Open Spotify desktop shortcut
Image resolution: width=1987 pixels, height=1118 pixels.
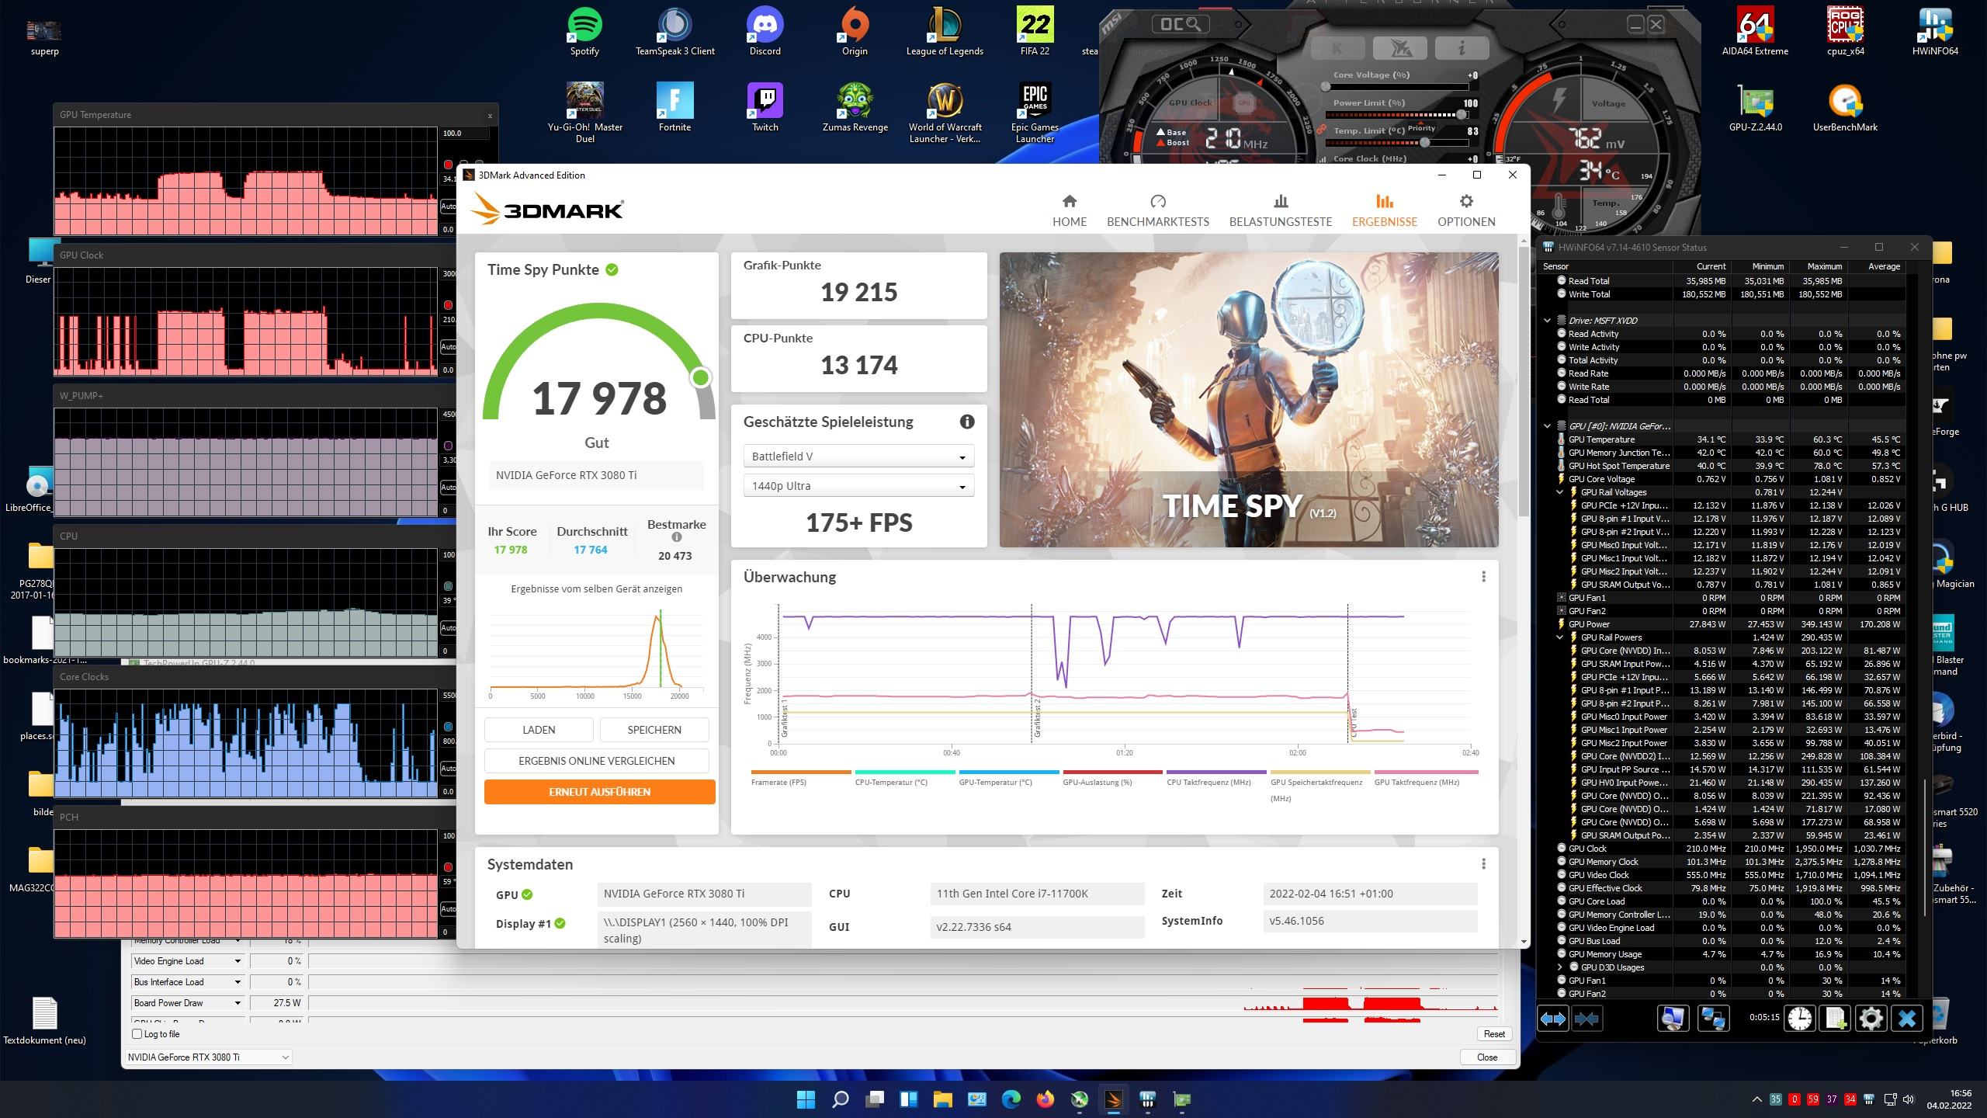pyautogui.click(x=584, y=33)
